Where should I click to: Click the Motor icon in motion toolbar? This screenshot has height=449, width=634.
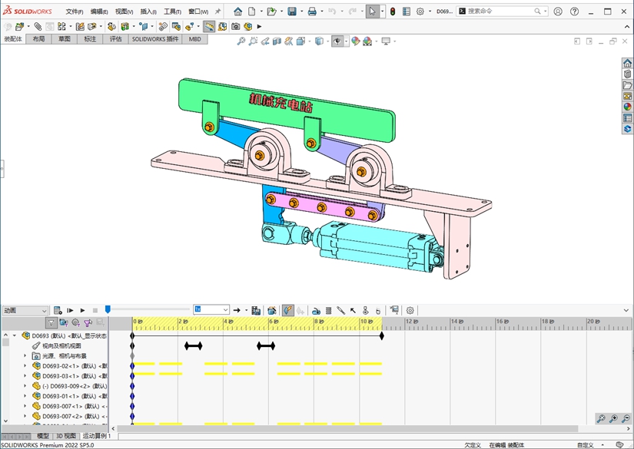316,311
